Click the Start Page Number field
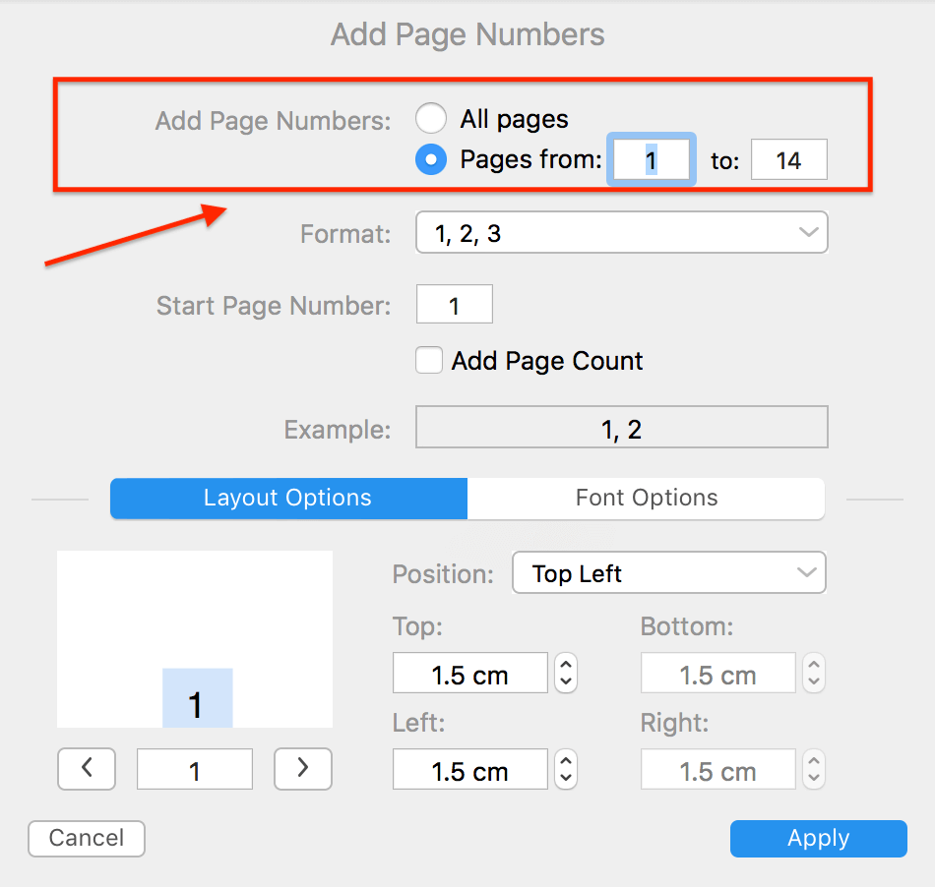This screenshot has width=935, height=887. point(454,305)
